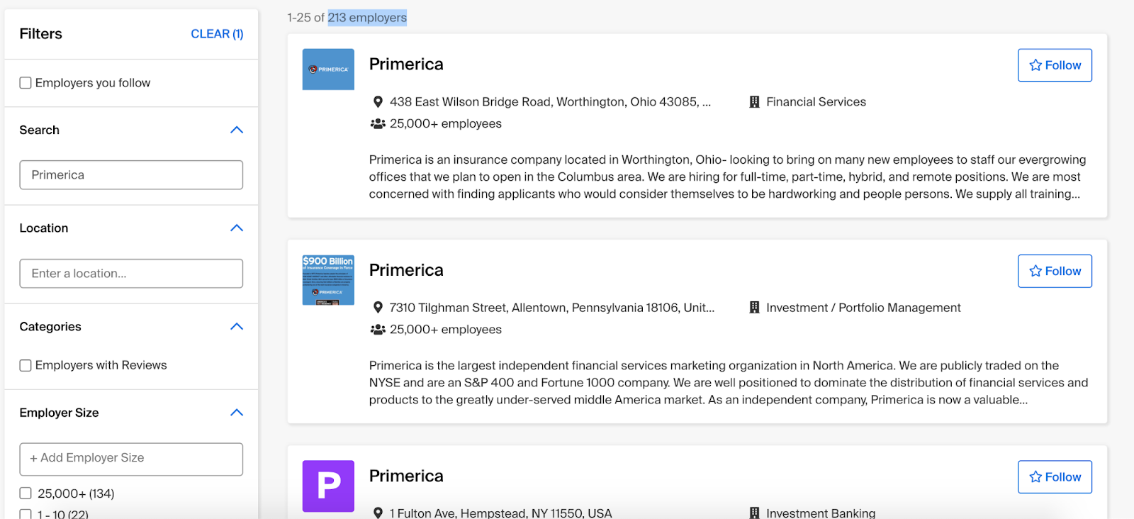
Task: Follow the Worthington, Ohio Primerica employer
Action: (x=1055, y=65)
